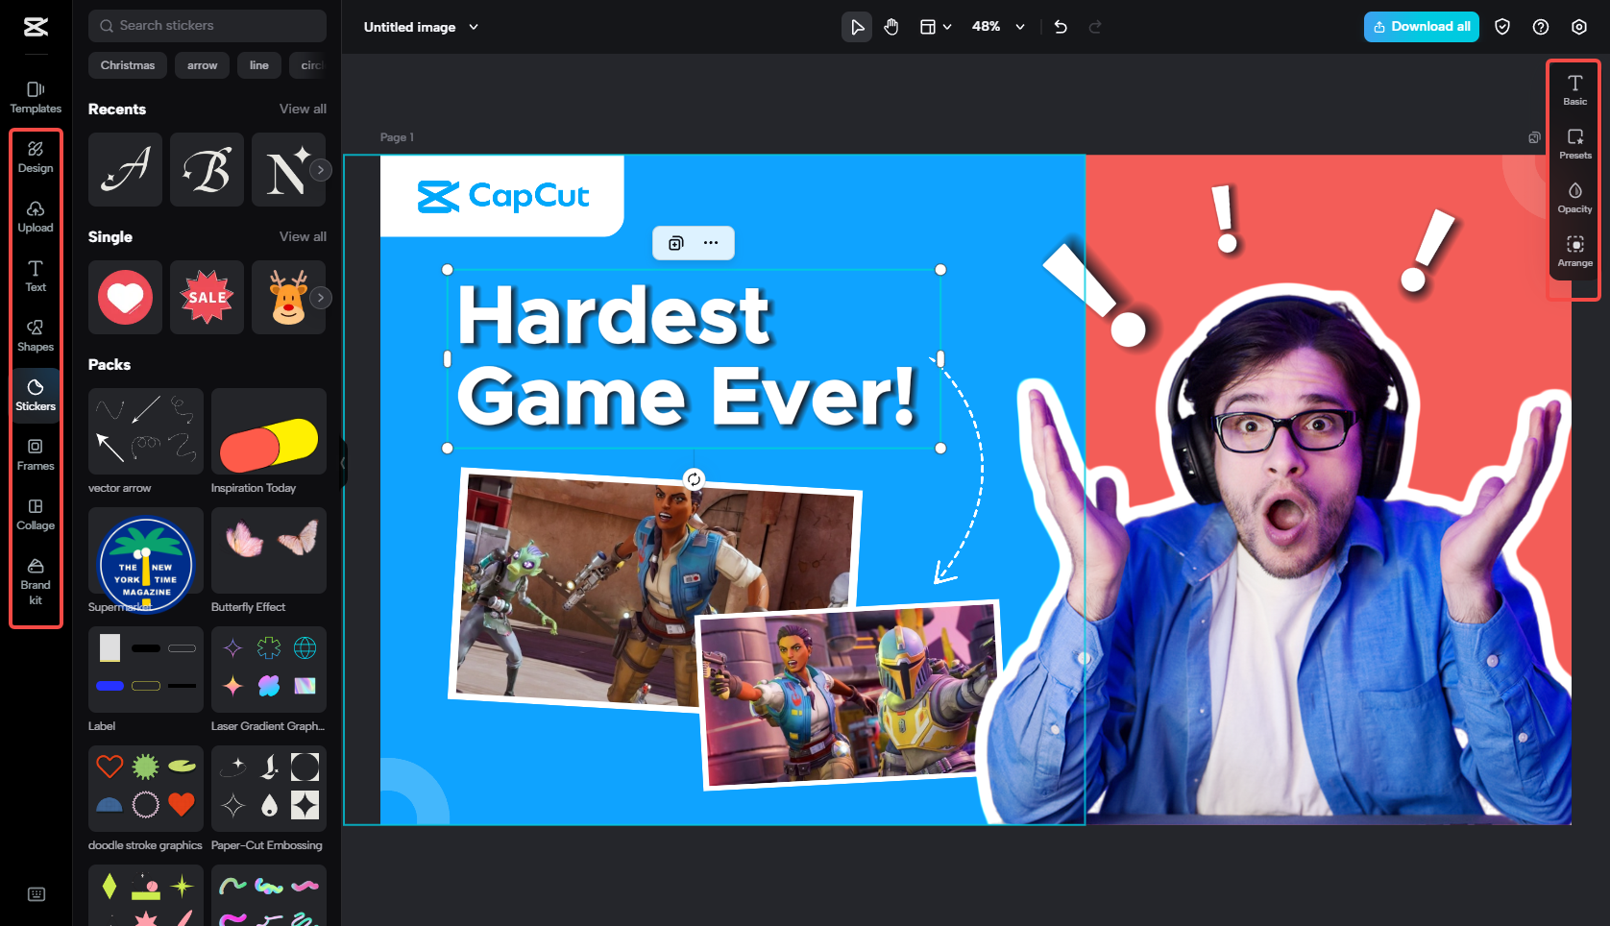This screenshot has height=926, width=1610.
Task: Open the Templates panel
Action: tap(36, 96)
